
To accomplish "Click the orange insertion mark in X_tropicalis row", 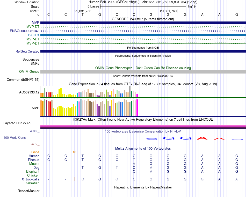I will click(75, 179).
